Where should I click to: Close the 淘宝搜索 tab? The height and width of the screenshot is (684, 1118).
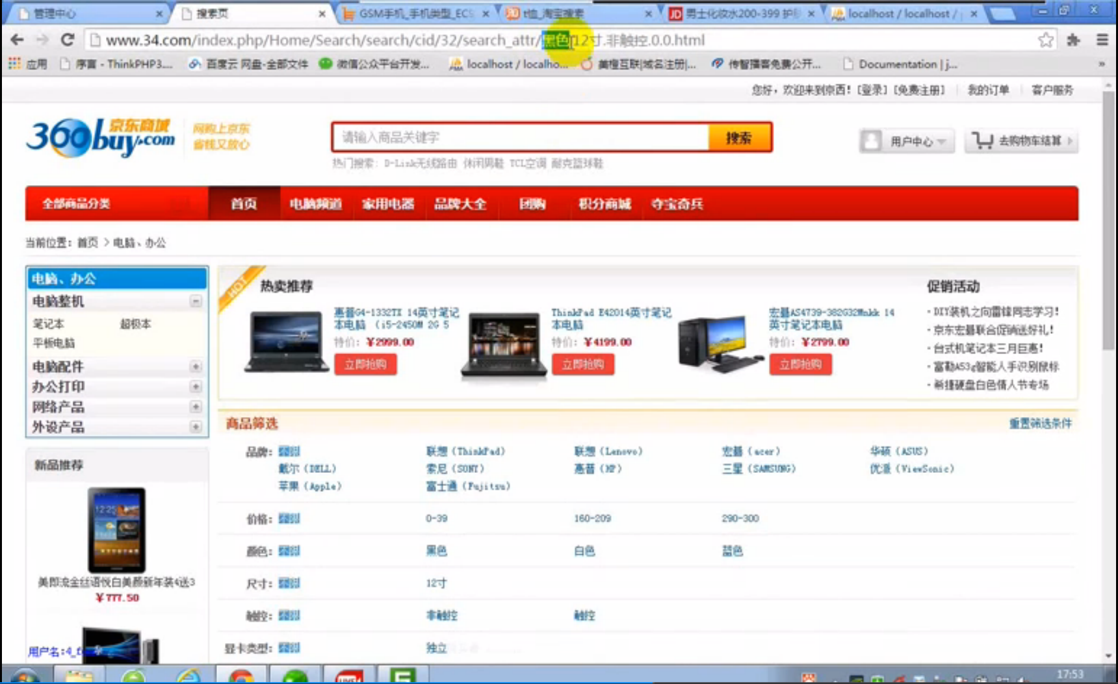click(648, 14)
